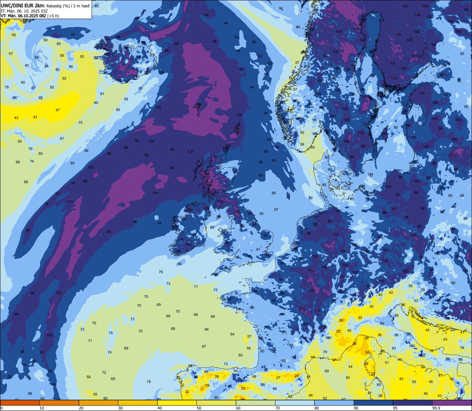The height and width of the screenshot is (411, 472).
Task: Click the humidity value 76 southwest of Ireland
Action: coord(161,272)
